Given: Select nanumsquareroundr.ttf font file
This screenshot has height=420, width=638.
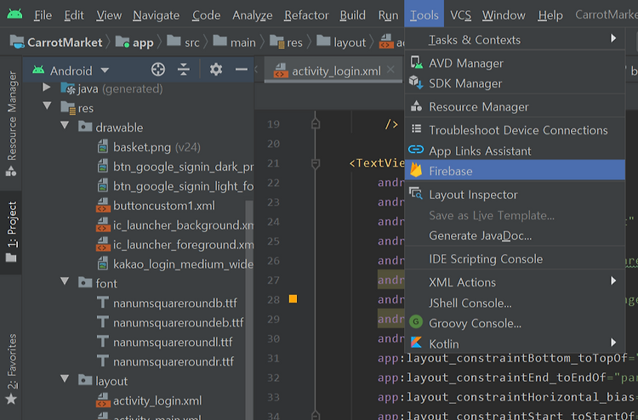Looking at the screenshot, I should (166, 361).
